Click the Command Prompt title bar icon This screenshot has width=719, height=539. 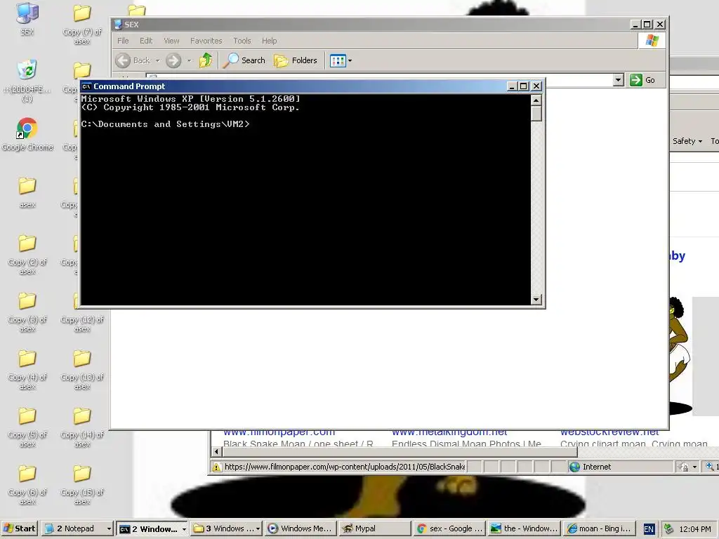click(86, 86)
